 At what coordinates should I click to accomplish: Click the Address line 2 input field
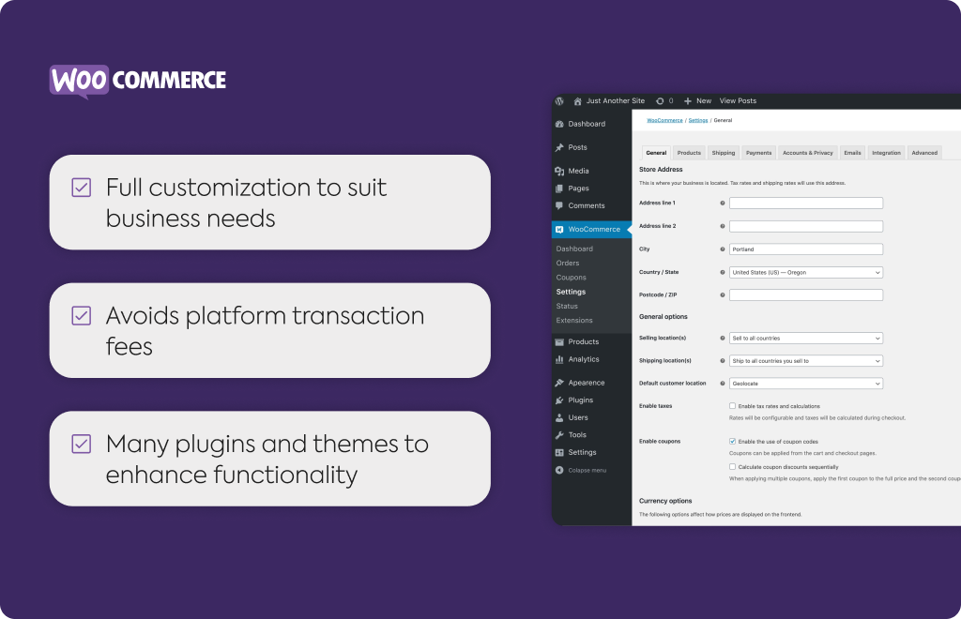click(x=806, y=227)
